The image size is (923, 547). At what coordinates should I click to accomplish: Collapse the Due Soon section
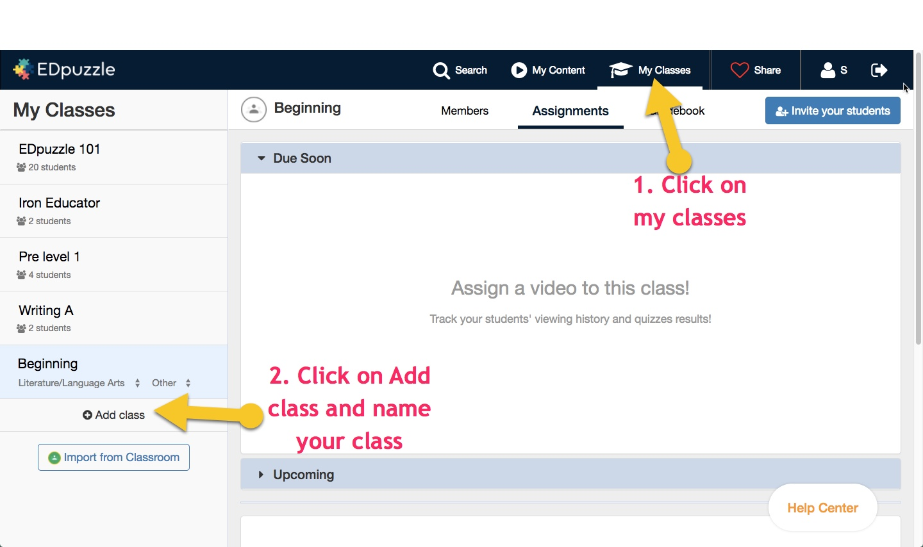(262, 158)
